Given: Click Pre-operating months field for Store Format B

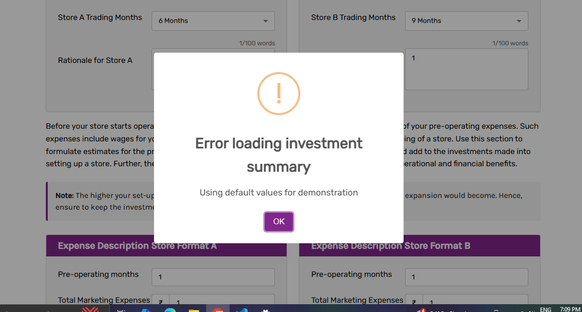Looking at the screenshot, I should tap(466, 277).
